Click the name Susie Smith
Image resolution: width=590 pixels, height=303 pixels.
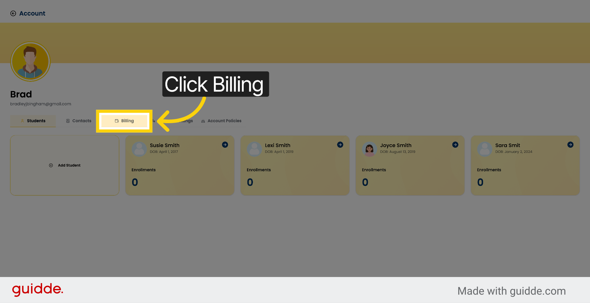[165, 145]
